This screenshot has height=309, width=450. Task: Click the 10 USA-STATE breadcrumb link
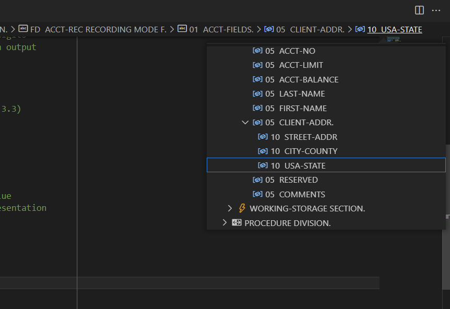point(394,30)
